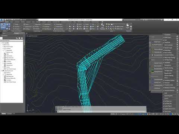Expand the Modify panel title dropdown
Screen dimensions: 179x134
point(88,31)
